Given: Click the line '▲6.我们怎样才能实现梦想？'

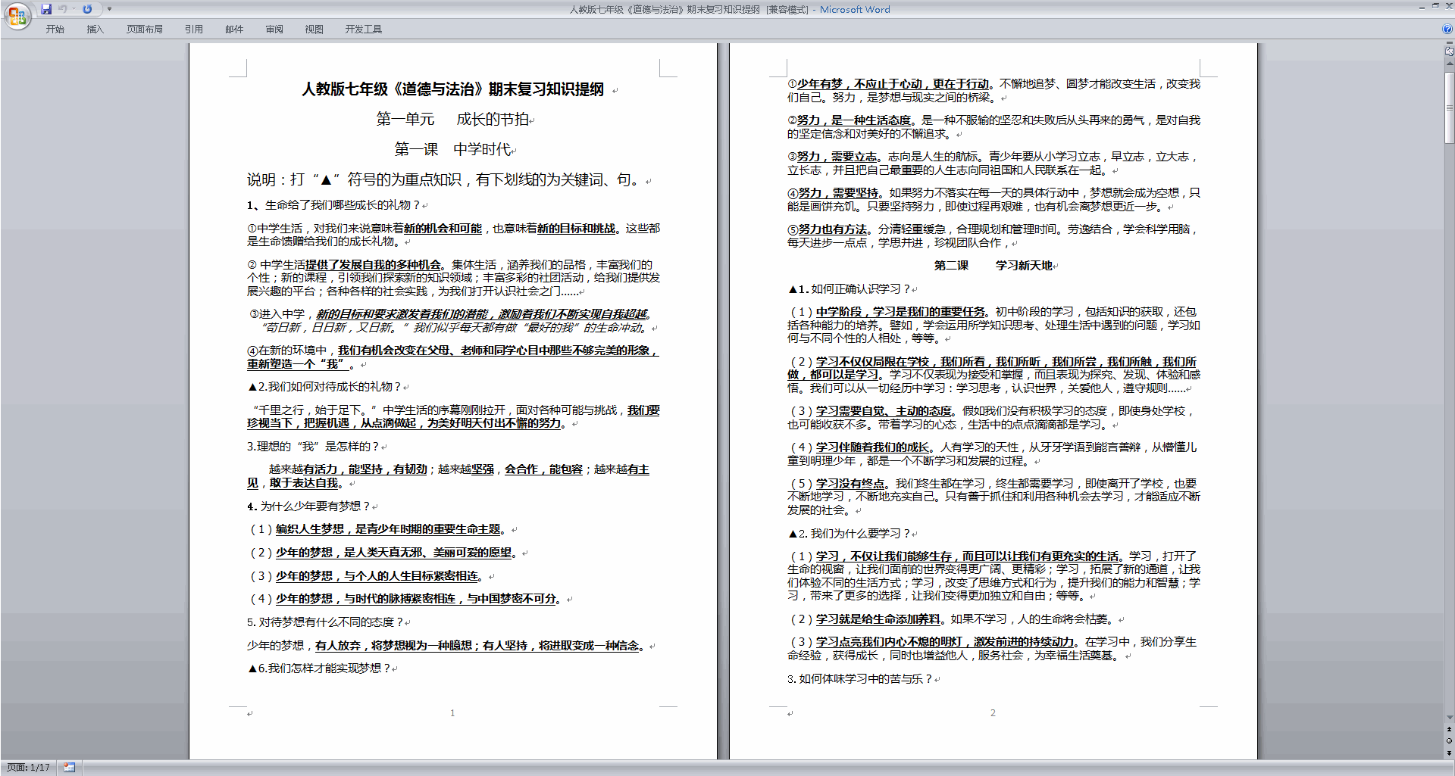Looking at the screenshot, I should pos(318,668).
